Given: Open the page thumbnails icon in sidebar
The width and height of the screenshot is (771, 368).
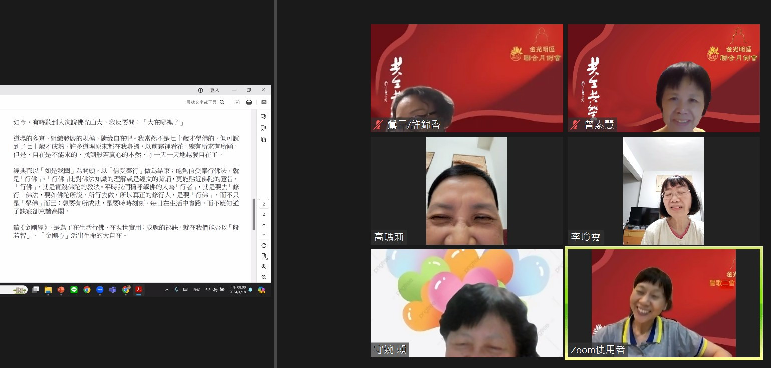Looking at the screenshot, I should click(264, 139).
